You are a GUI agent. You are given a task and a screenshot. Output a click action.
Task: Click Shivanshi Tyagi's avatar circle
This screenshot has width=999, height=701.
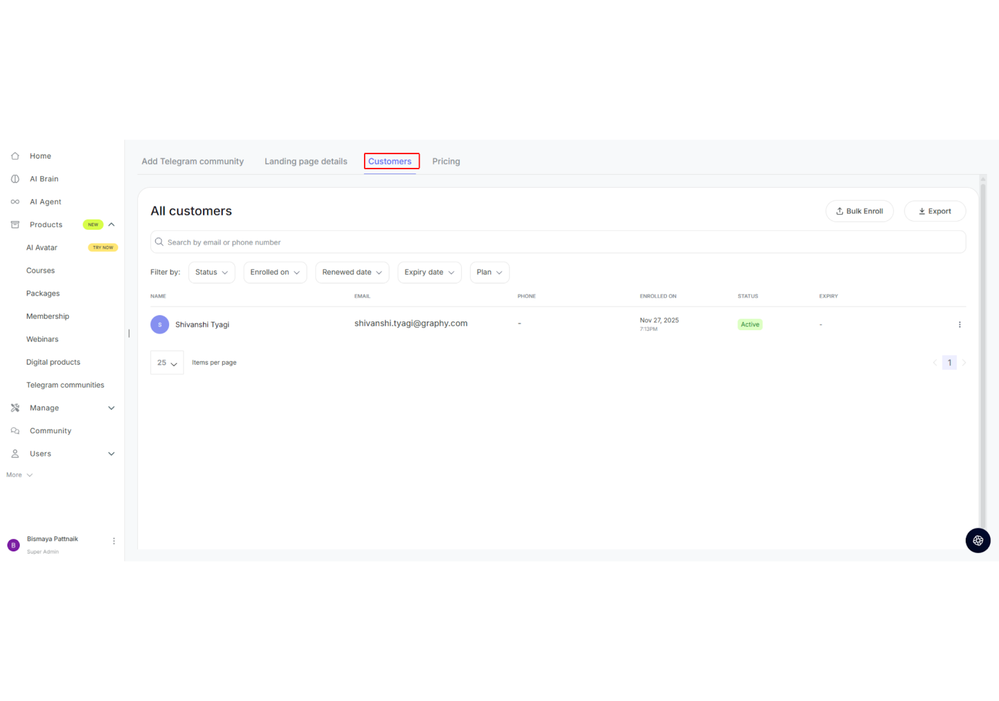pyautogui.click(x=160, y=325)
